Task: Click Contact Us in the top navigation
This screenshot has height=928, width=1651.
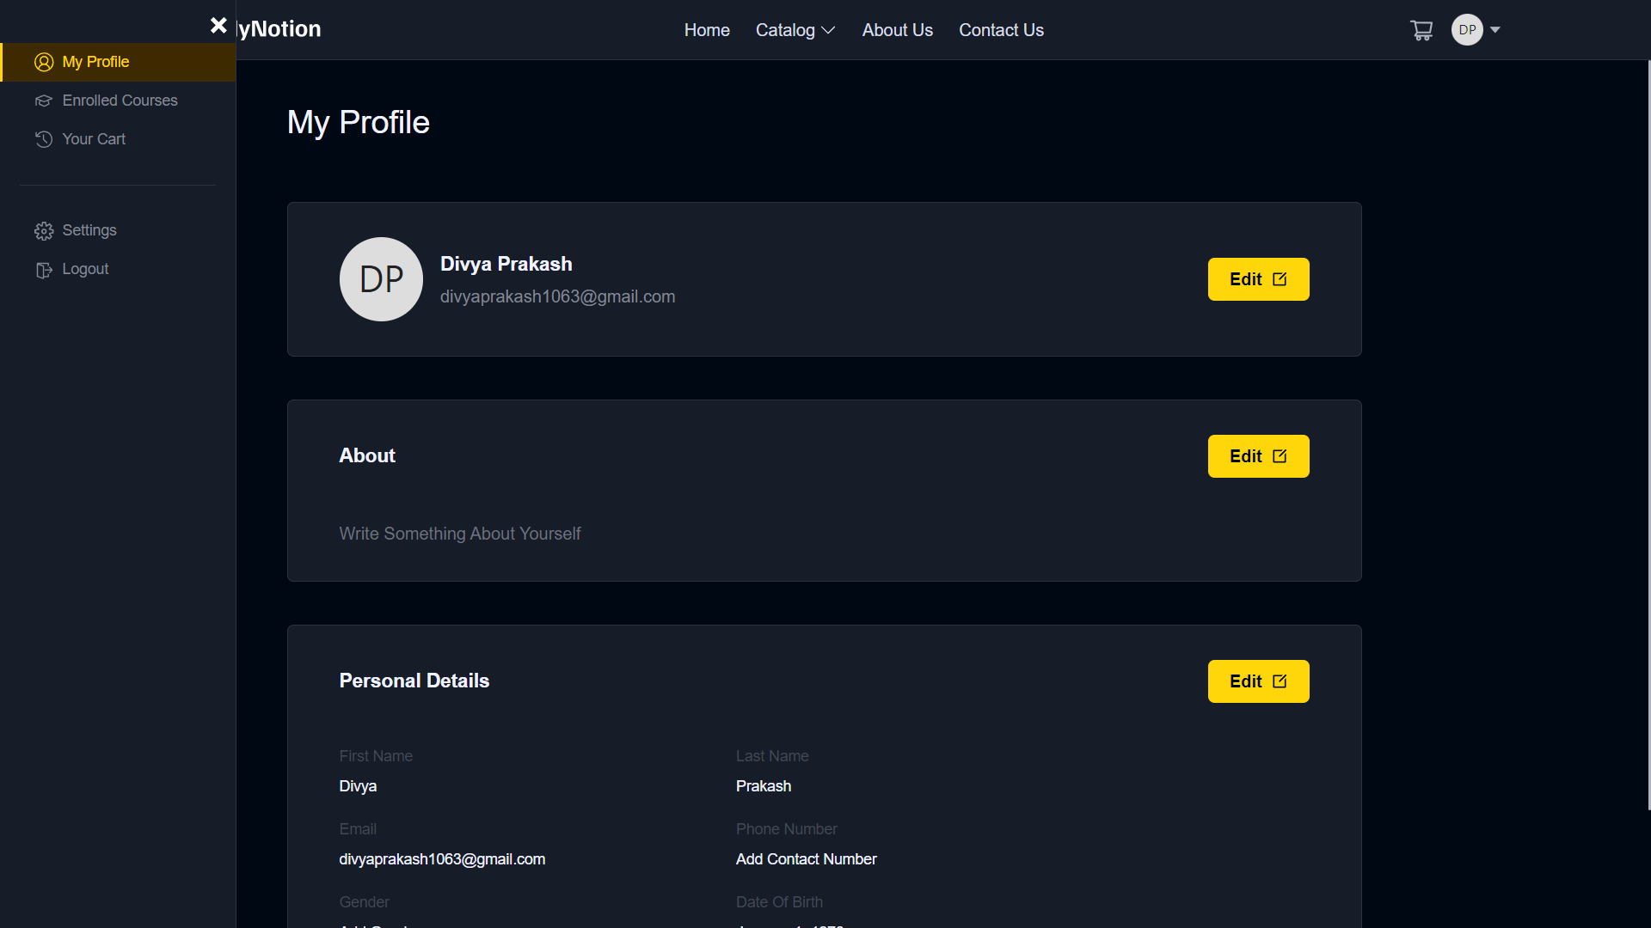Action: tap(1001, 29)
